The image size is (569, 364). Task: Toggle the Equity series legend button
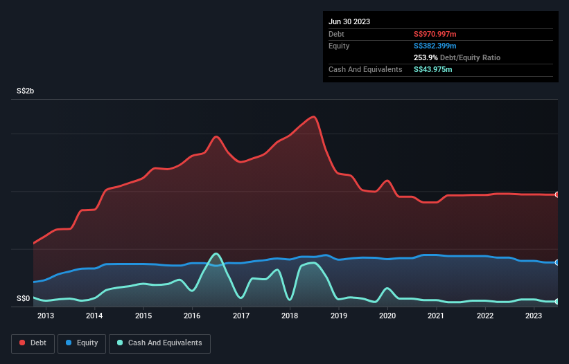(x=82, y=343)
